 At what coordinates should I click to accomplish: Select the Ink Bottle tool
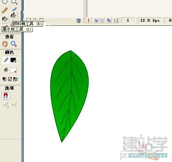(x=5, y=19)
